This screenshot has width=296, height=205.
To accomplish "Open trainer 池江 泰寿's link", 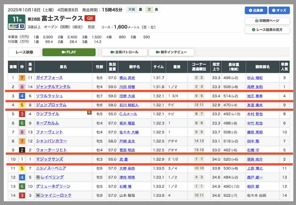I will tap(255, 96).
